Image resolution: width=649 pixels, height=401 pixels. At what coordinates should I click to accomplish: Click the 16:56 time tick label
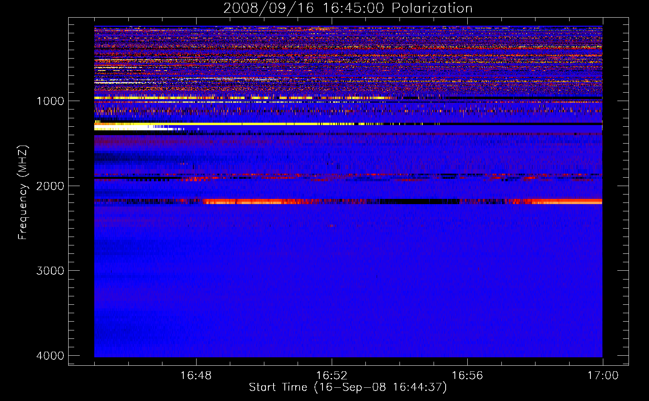467,376
